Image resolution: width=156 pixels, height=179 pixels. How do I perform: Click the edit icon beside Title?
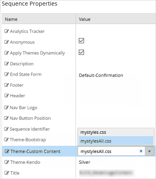coord(6,173)
